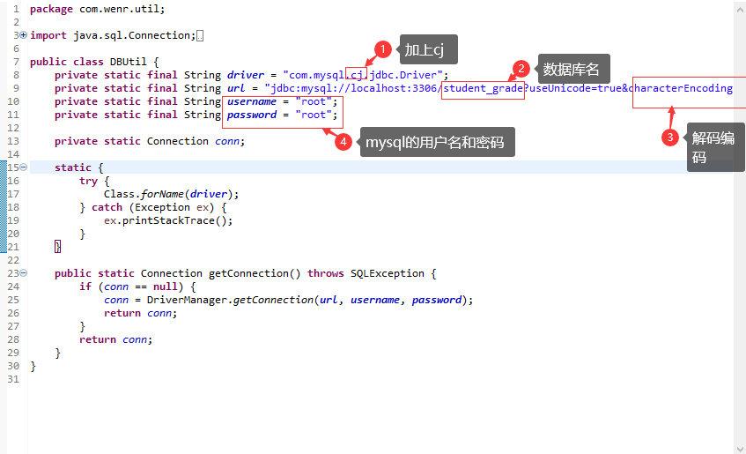Click the scroll down arrow of the vertical scrollbar

pos(740,449)
